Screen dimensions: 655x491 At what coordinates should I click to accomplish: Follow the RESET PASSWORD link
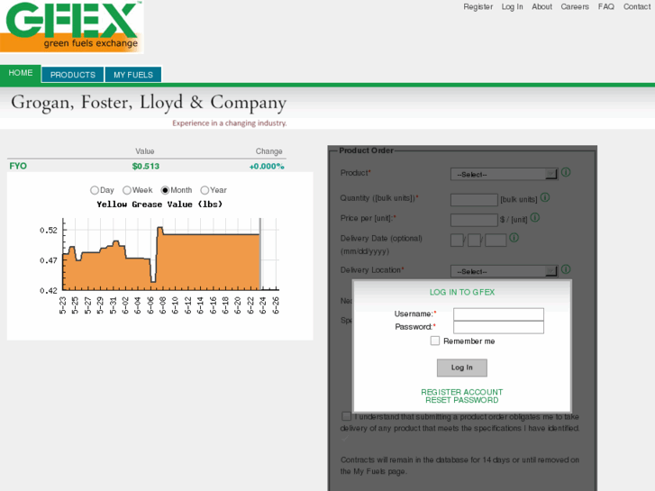[462, 400]
